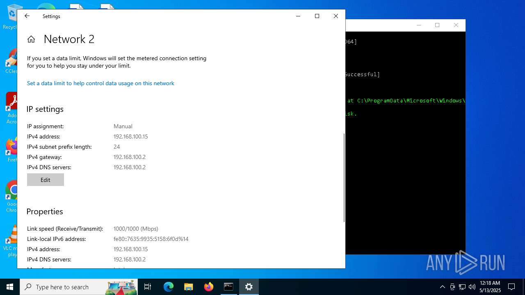Click the ProgramData path line in the console
The image size is (525, 295).
point(406,100)
